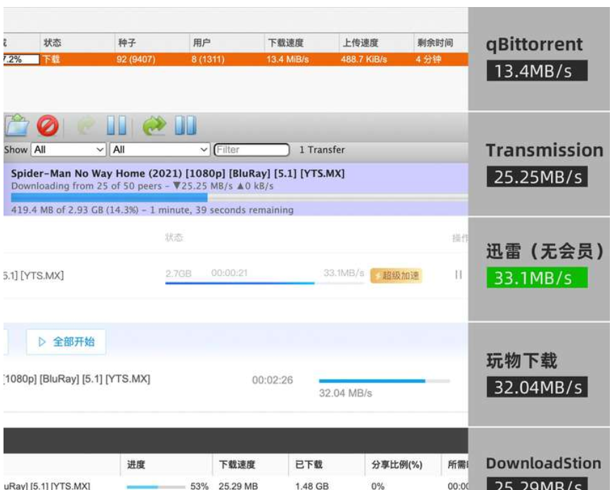The width and height of the screenshot is (612, 490).
Task: Pause the Xunlei download at 33.1MB/s
Action: click(x=458, y=274)
